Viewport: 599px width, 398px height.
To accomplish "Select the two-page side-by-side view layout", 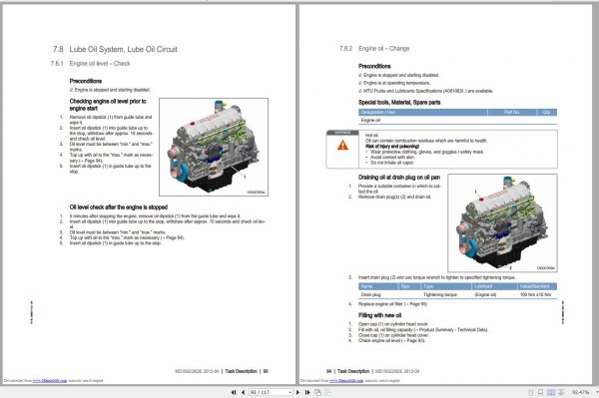I will point(551,392).
